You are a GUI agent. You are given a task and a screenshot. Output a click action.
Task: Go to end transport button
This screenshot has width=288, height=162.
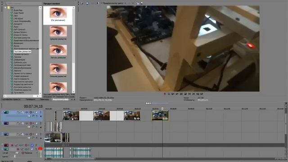pyautogui.click(x=193, y=94)
